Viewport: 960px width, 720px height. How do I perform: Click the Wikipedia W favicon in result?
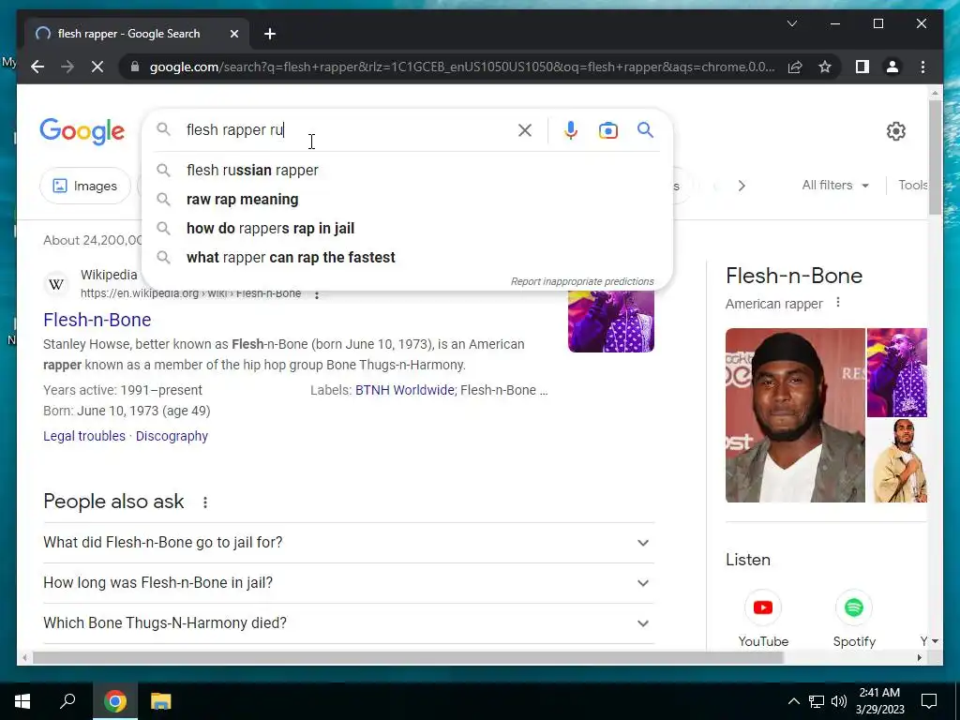(56, 284)
